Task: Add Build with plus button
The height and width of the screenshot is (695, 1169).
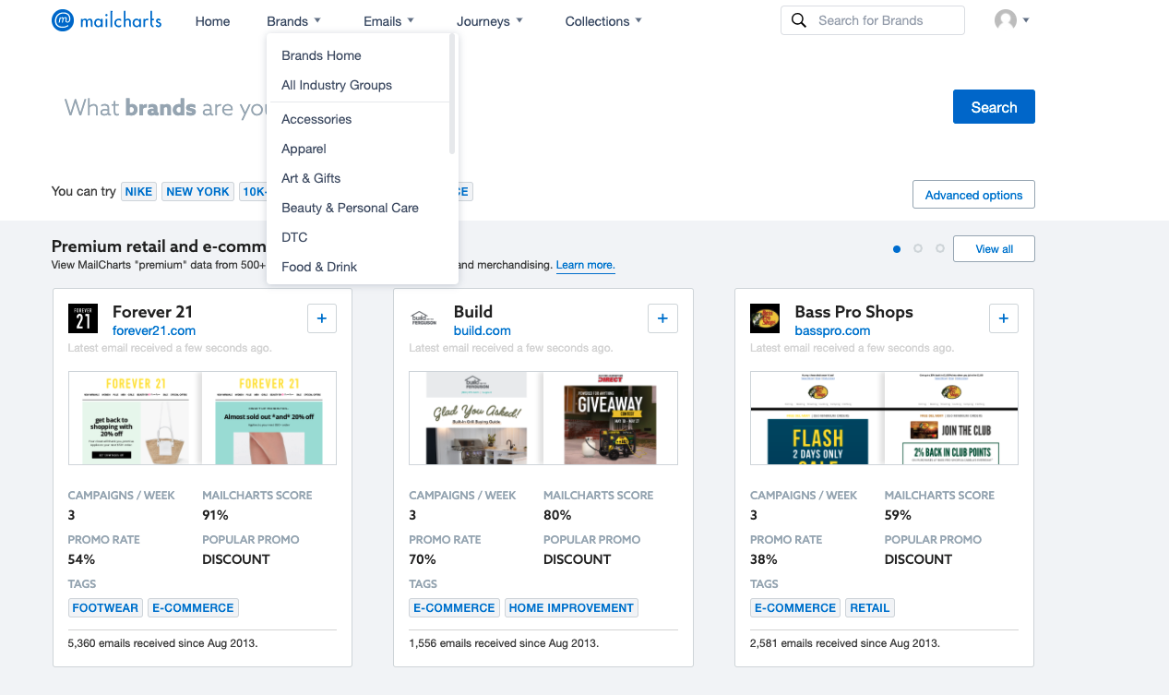Action: (662, 318)
